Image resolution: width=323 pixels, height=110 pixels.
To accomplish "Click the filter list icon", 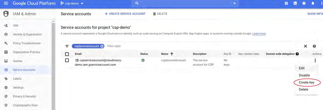I will (67, 46).
